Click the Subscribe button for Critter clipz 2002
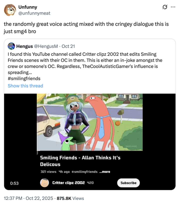 coord(128,183)
